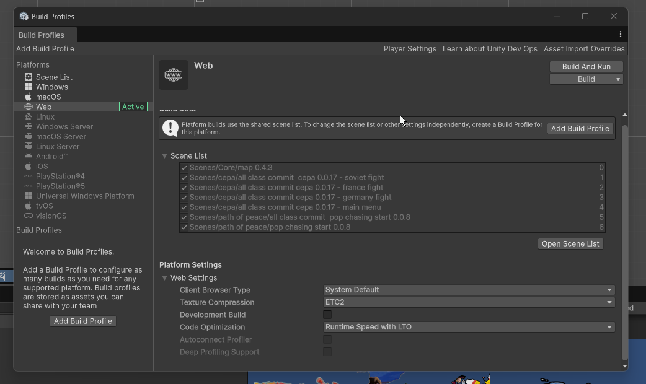Viewport: 646px width, 384px height.
Task: Open the Build button dropdown arrow
Action: [x=618, y=79]
